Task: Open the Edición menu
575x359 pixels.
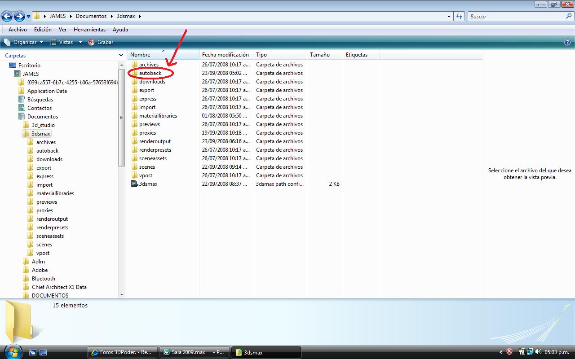Action: [43, 30]
